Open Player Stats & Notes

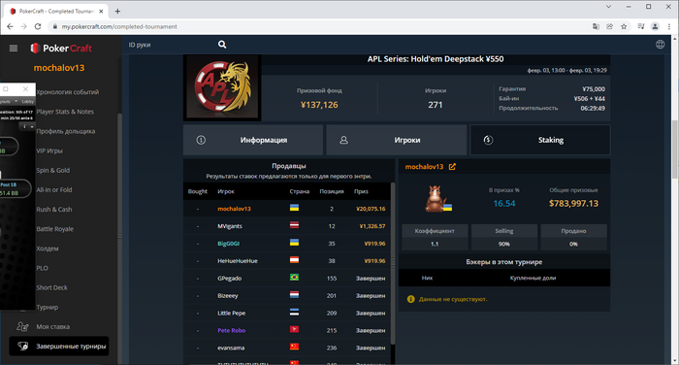coord(65,112)
